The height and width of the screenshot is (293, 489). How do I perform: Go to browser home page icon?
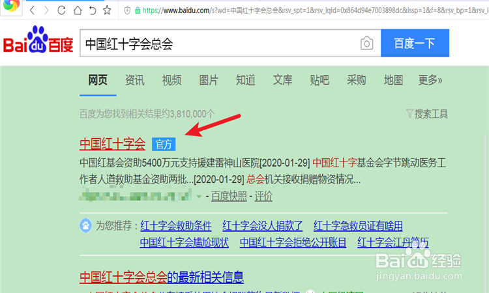(78, 10)
